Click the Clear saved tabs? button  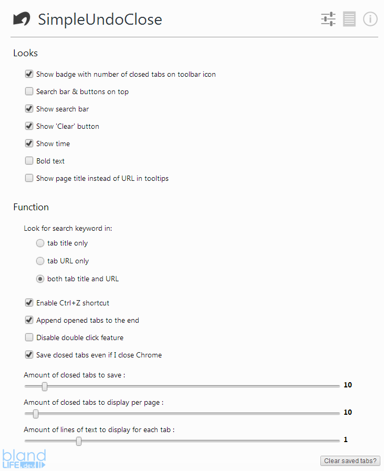(x=350, y=461)
